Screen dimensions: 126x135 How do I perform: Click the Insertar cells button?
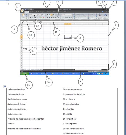(91, 14)
